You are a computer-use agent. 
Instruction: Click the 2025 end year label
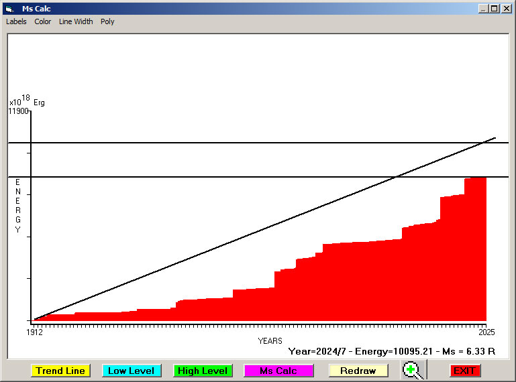tap(486, 332)
